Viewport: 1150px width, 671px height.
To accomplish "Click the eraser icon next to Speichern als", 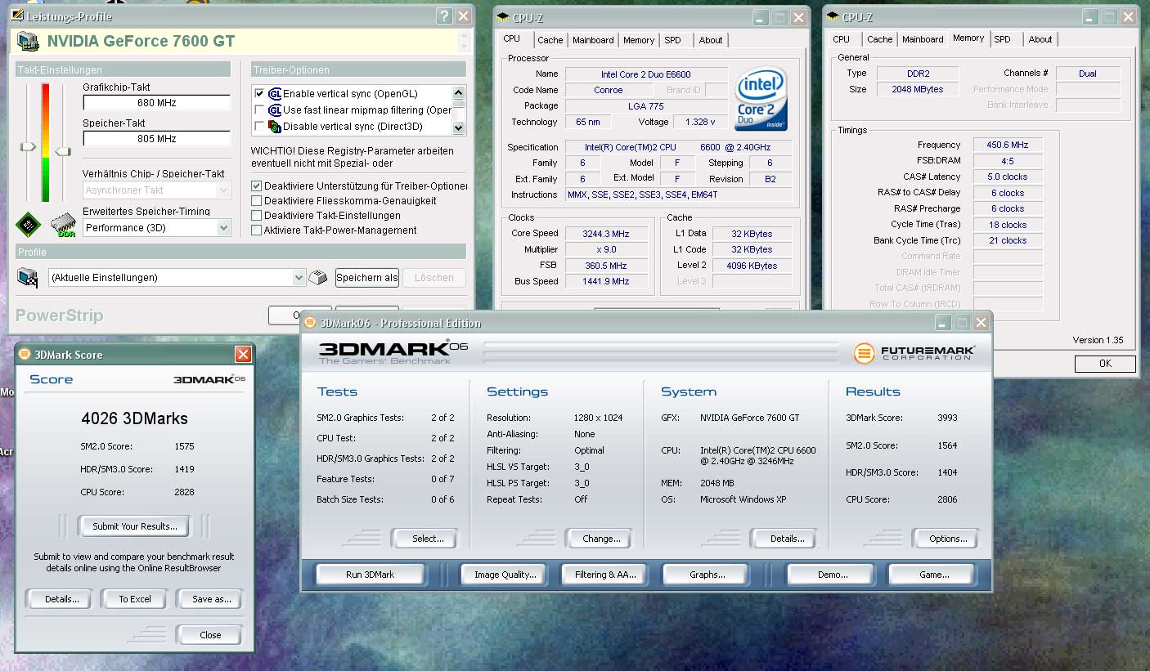I will (317, 278).
